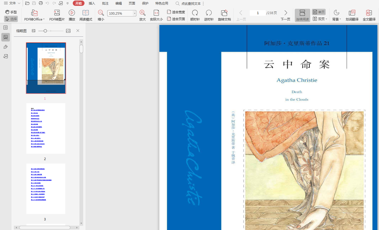This screenshot has width=379, height=230.
Task: Open the outline panel sidebar icon
Action: pyautogui.click(x=6, y=28)
